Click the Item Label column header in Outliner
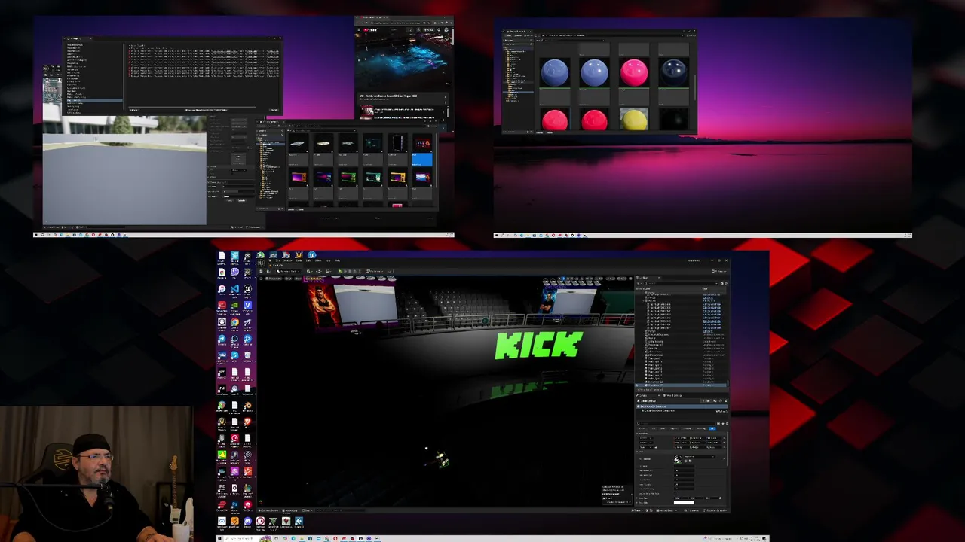965x542 pixels. pyautogui.click(x=645, y=289)
